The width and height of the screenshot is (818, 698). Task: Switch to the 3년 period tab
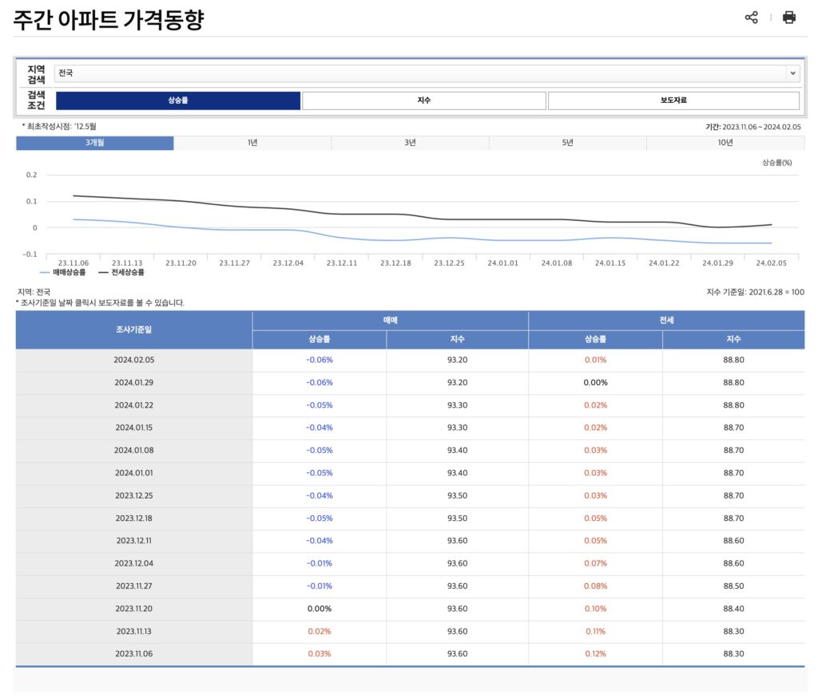410,143
